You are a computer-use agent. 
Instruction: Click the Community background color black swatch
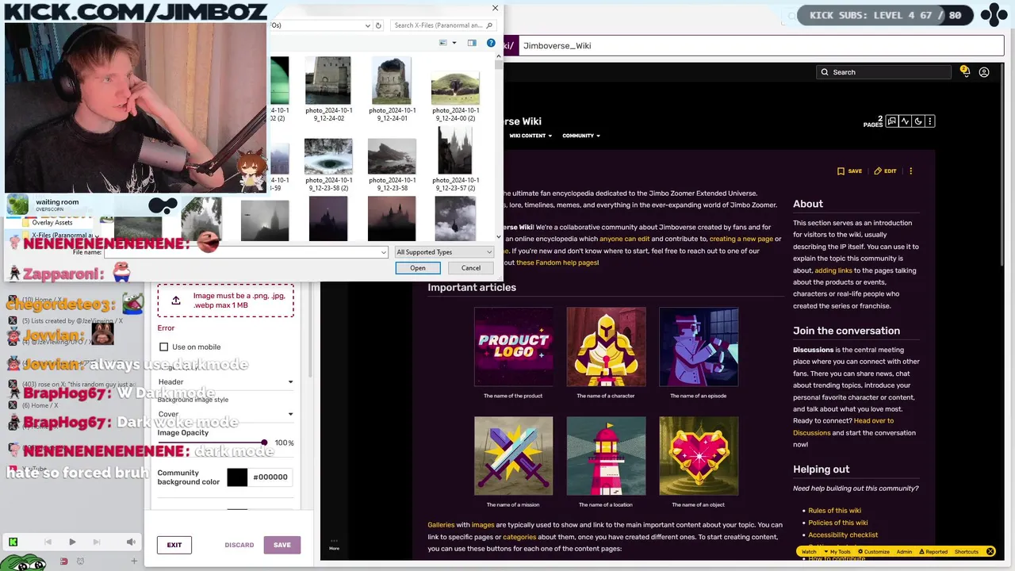click(x=237, y=477)
